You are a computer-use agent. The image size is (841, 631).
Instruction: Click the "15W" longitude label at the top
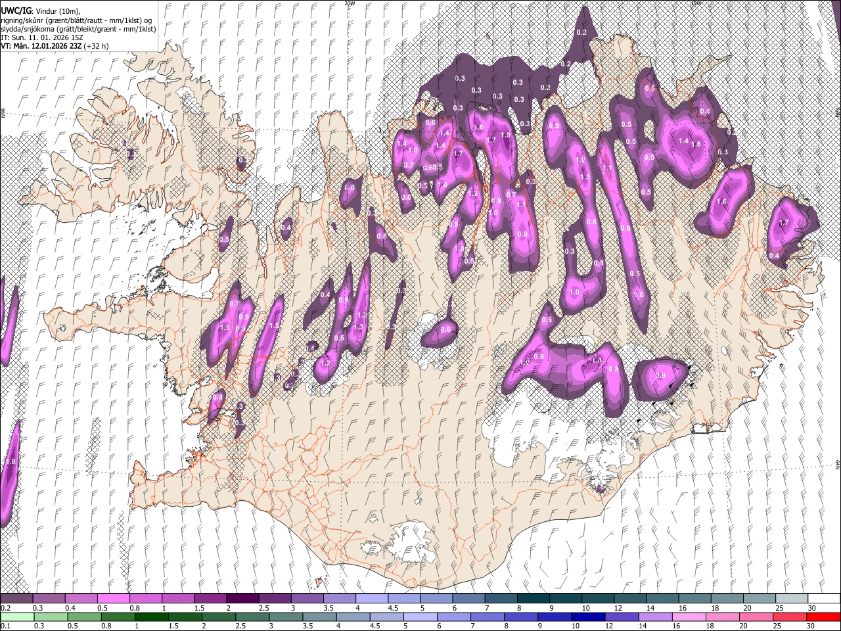(696, 3)
